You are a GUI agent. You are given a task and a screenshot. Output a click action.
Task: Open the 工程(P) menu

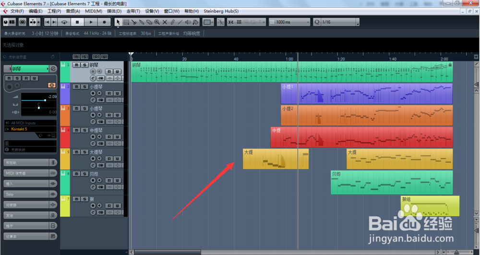click(54, 11)
